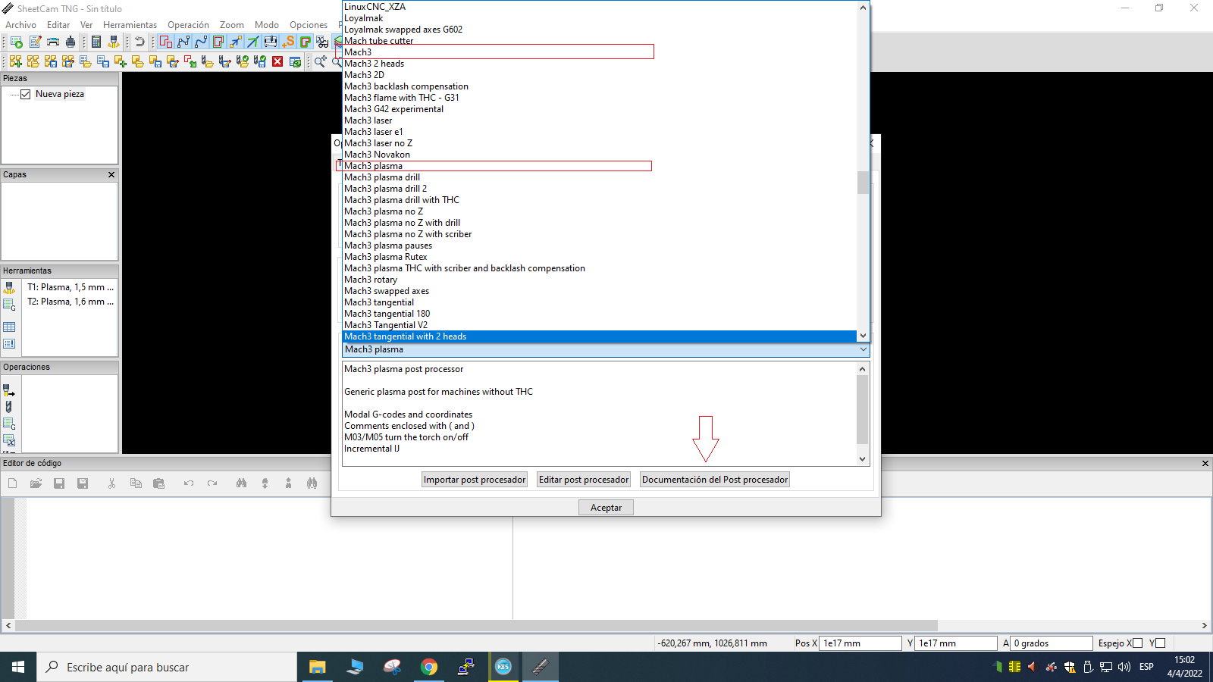Close the Capas panel
The height and width of the screenshot is (682, 1213).
111,174
